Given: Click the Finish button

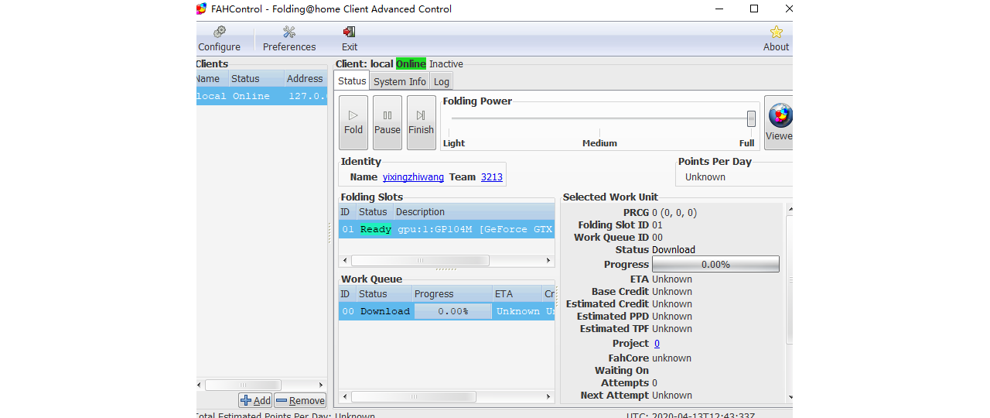Looking at the screenshot, I should click(x=422, y=122).
